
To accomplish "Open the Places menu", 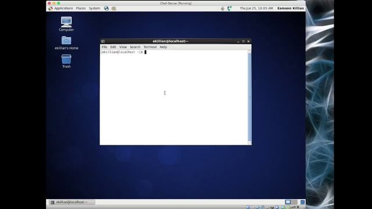I will pos(81,8).
